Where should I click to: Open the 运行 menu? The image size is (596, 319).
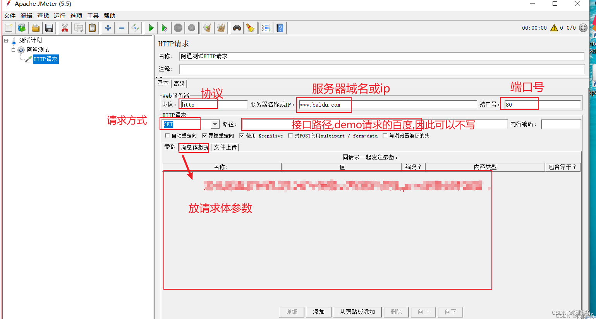60,16
